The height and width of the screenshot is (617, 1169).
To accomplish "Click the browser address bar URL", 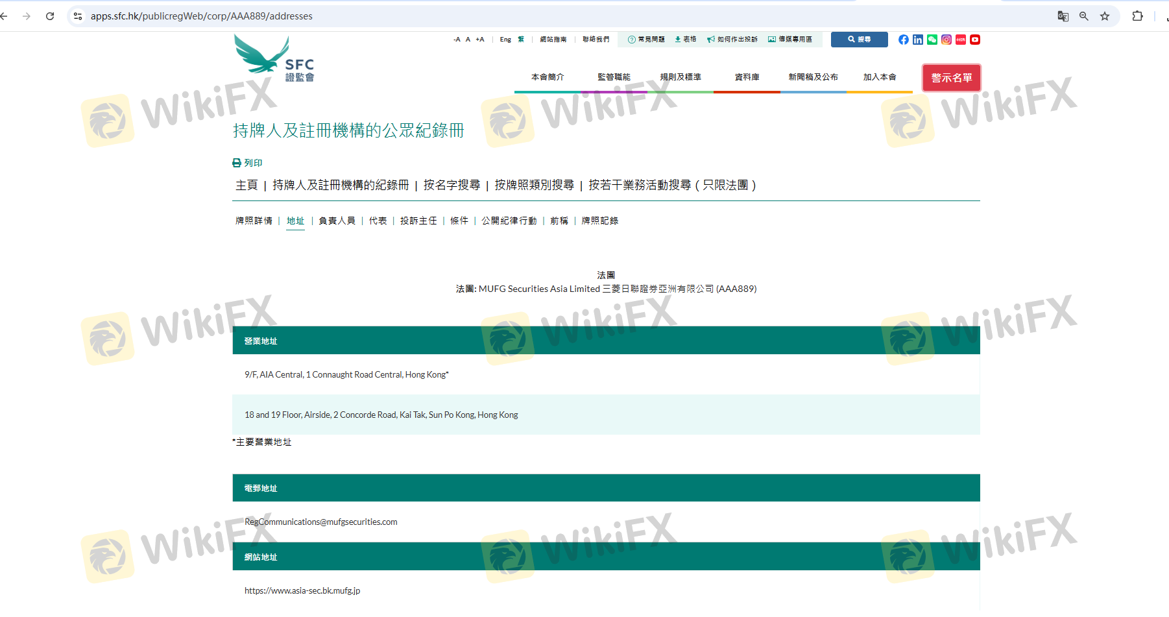I will (x=202, y=16).
